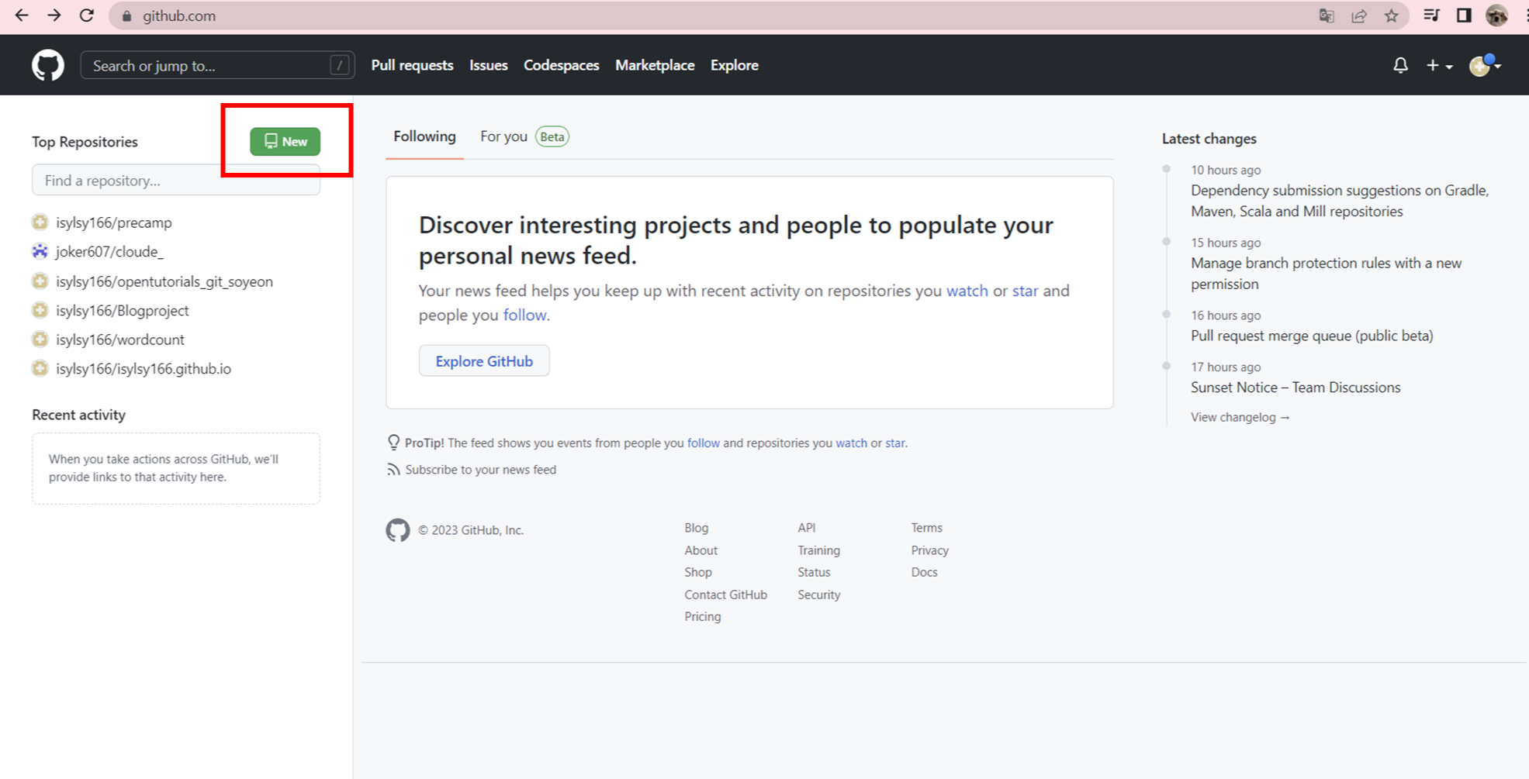Open Pull request merge queue changelog entry
1529x779 pixels.
click(1312, 336)
